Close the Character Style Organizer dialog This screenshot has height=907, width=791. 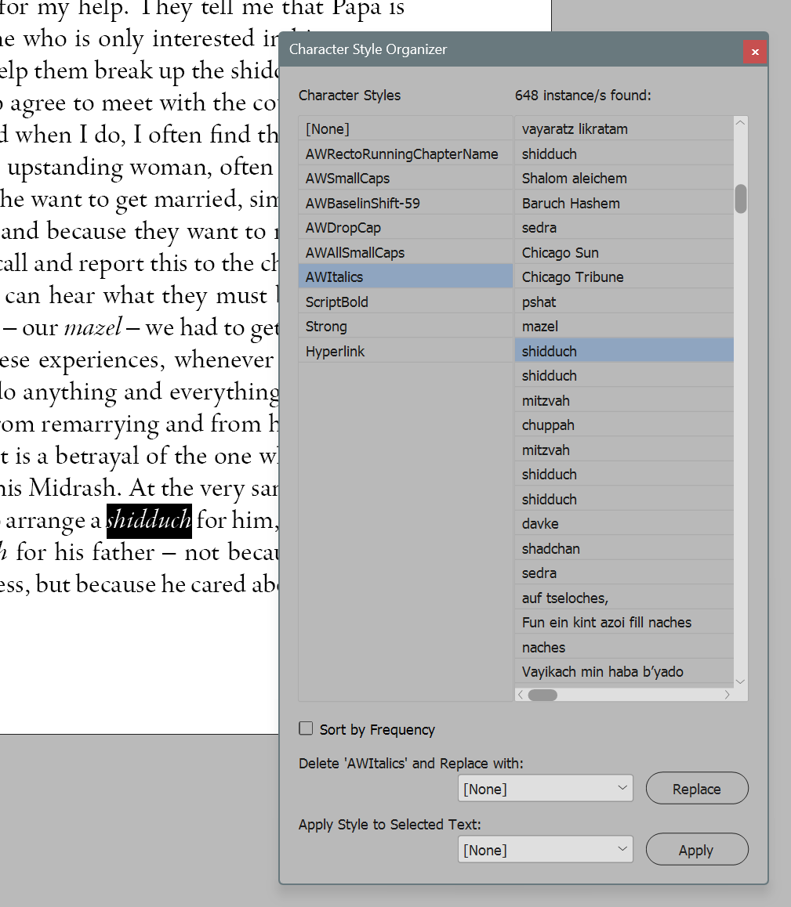tap(755, 52)
